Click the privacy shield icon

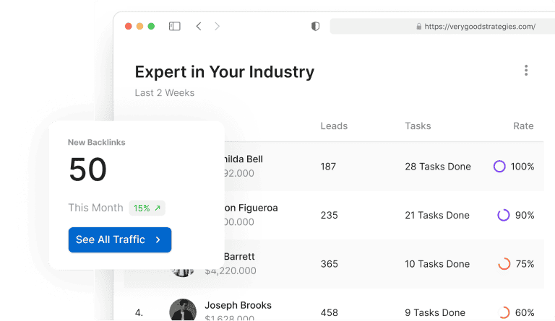coord(315,26)
